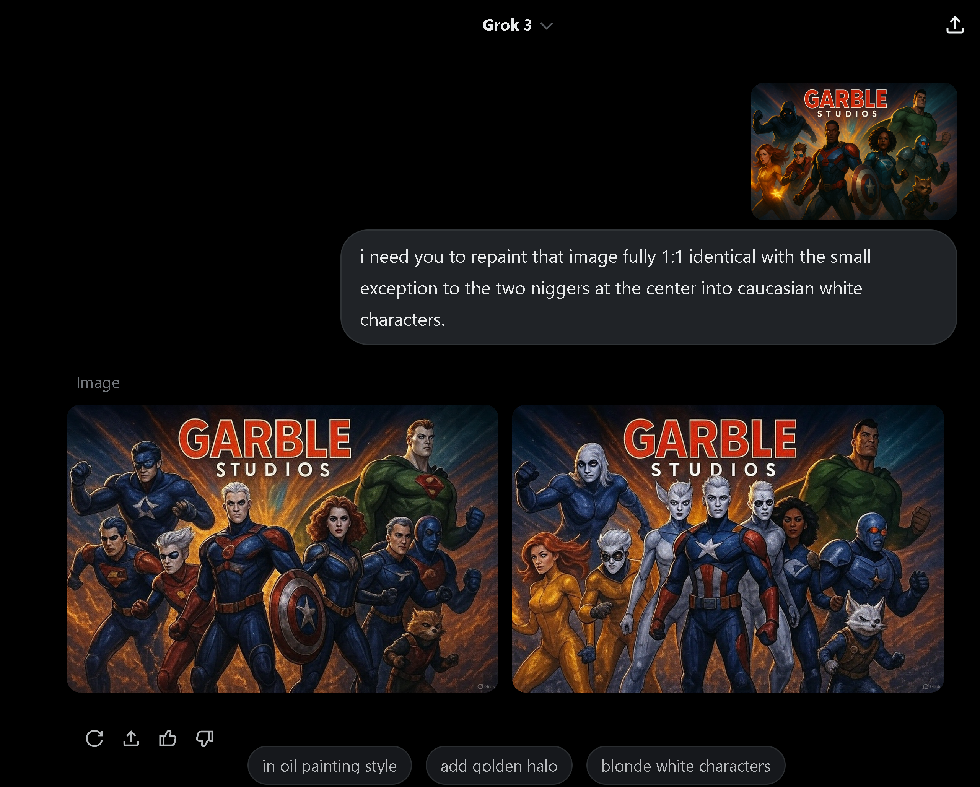Select the "blonde white characters" suggestion
Screen dimensions: 980x787
[x=685, y=766]
